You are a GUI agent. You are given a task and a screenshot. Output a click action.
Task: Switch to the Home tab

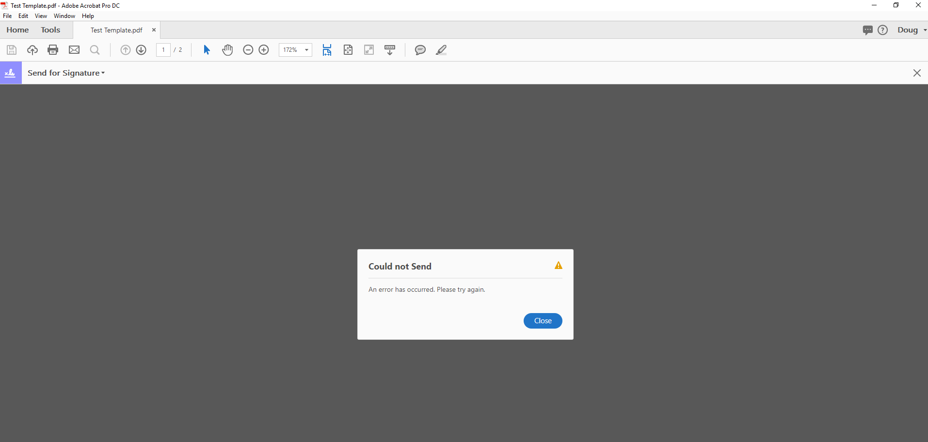pyautogui.click(x=17, y=30)
